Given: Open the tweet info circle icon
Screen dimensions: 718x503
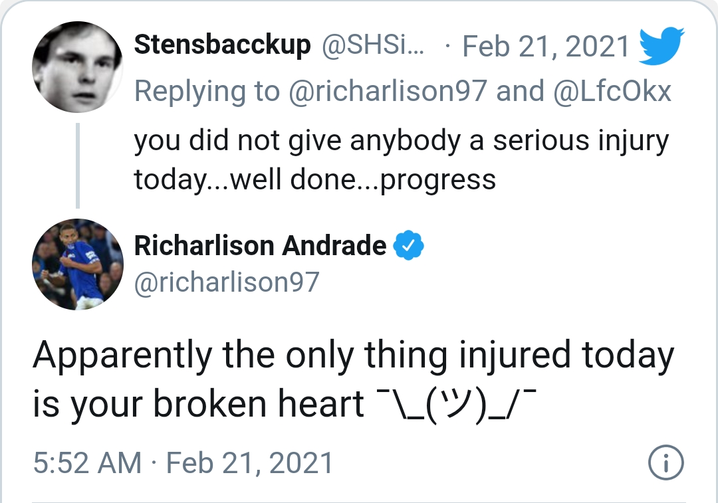Looking at the screenshot, I should coord(665,462).
